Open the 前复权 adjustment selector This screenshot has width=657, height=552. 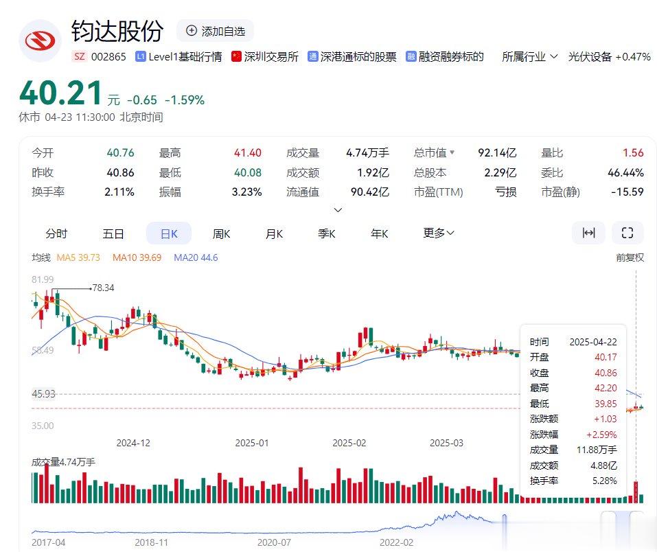coord(630,257)
